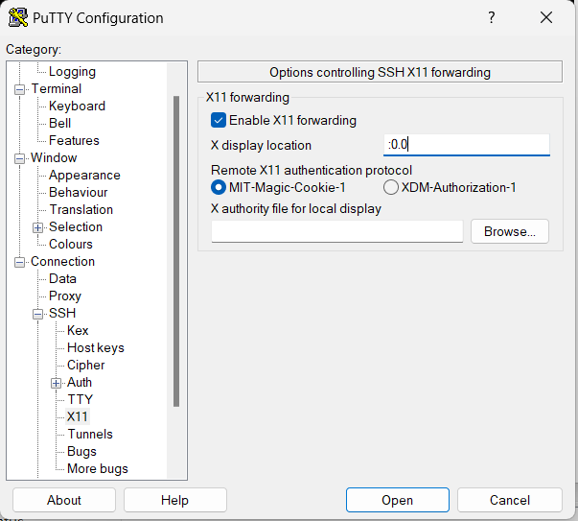This screenshot has height=521, width=578.
Task: Open the Proxy category
Action: point(65,296)
